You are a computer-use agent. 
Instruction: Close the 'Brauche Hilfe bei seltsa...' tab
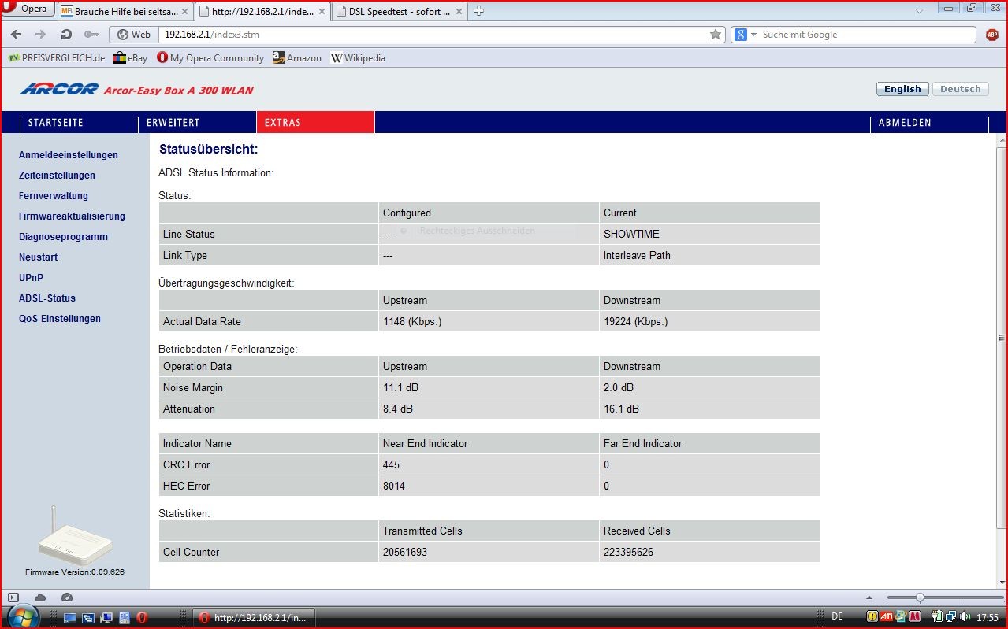pos(185,12)
